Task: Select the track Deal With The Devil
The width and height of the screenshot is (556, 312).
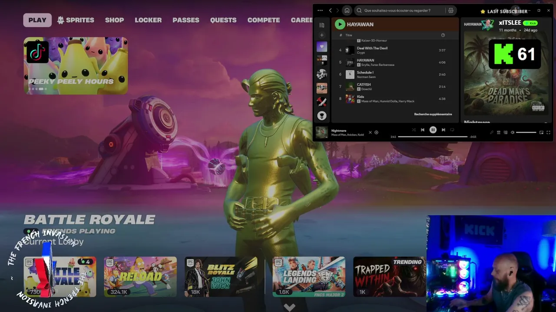Action: coord(394,50)
